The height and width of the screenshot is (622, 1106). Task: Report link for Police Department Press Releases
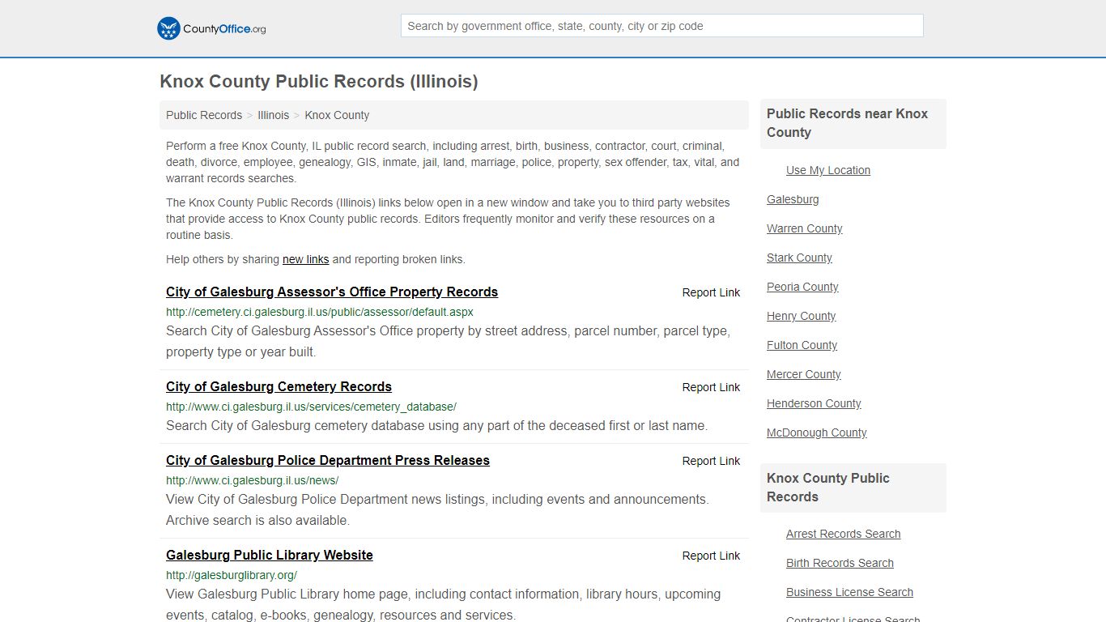click(711, 461)
